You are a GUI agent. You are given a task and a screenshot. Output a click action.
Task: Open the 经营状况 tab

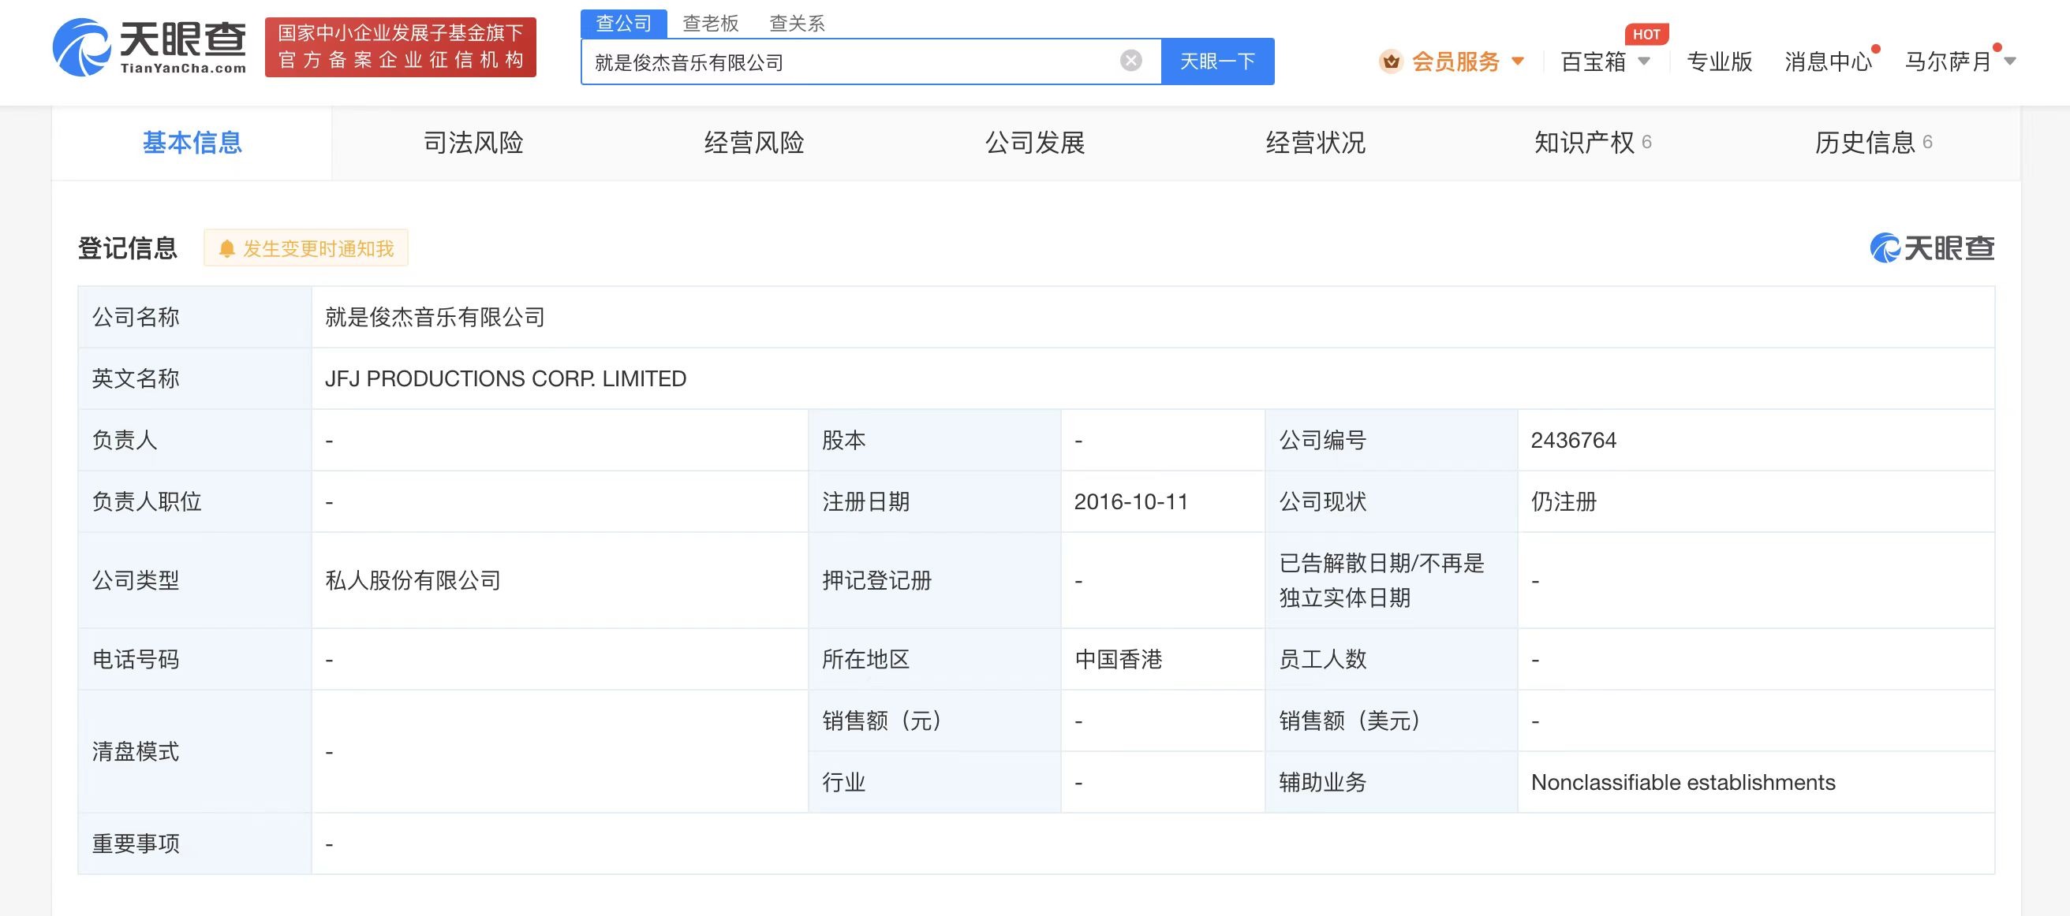[x=1316, y=143]
